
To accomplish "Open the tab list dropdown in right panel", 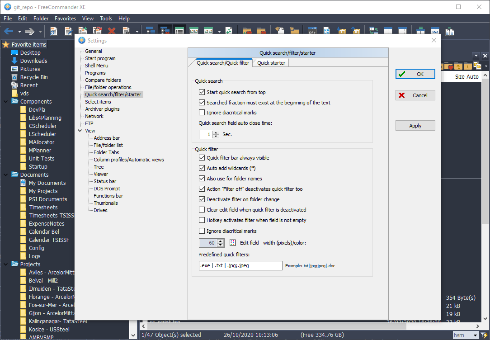I will 476,56.
